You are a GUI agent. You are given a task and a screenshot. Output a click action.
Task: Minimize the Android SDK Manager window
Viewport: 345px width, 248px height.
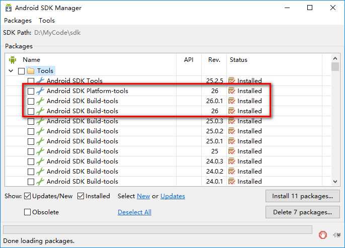(287, 8)
